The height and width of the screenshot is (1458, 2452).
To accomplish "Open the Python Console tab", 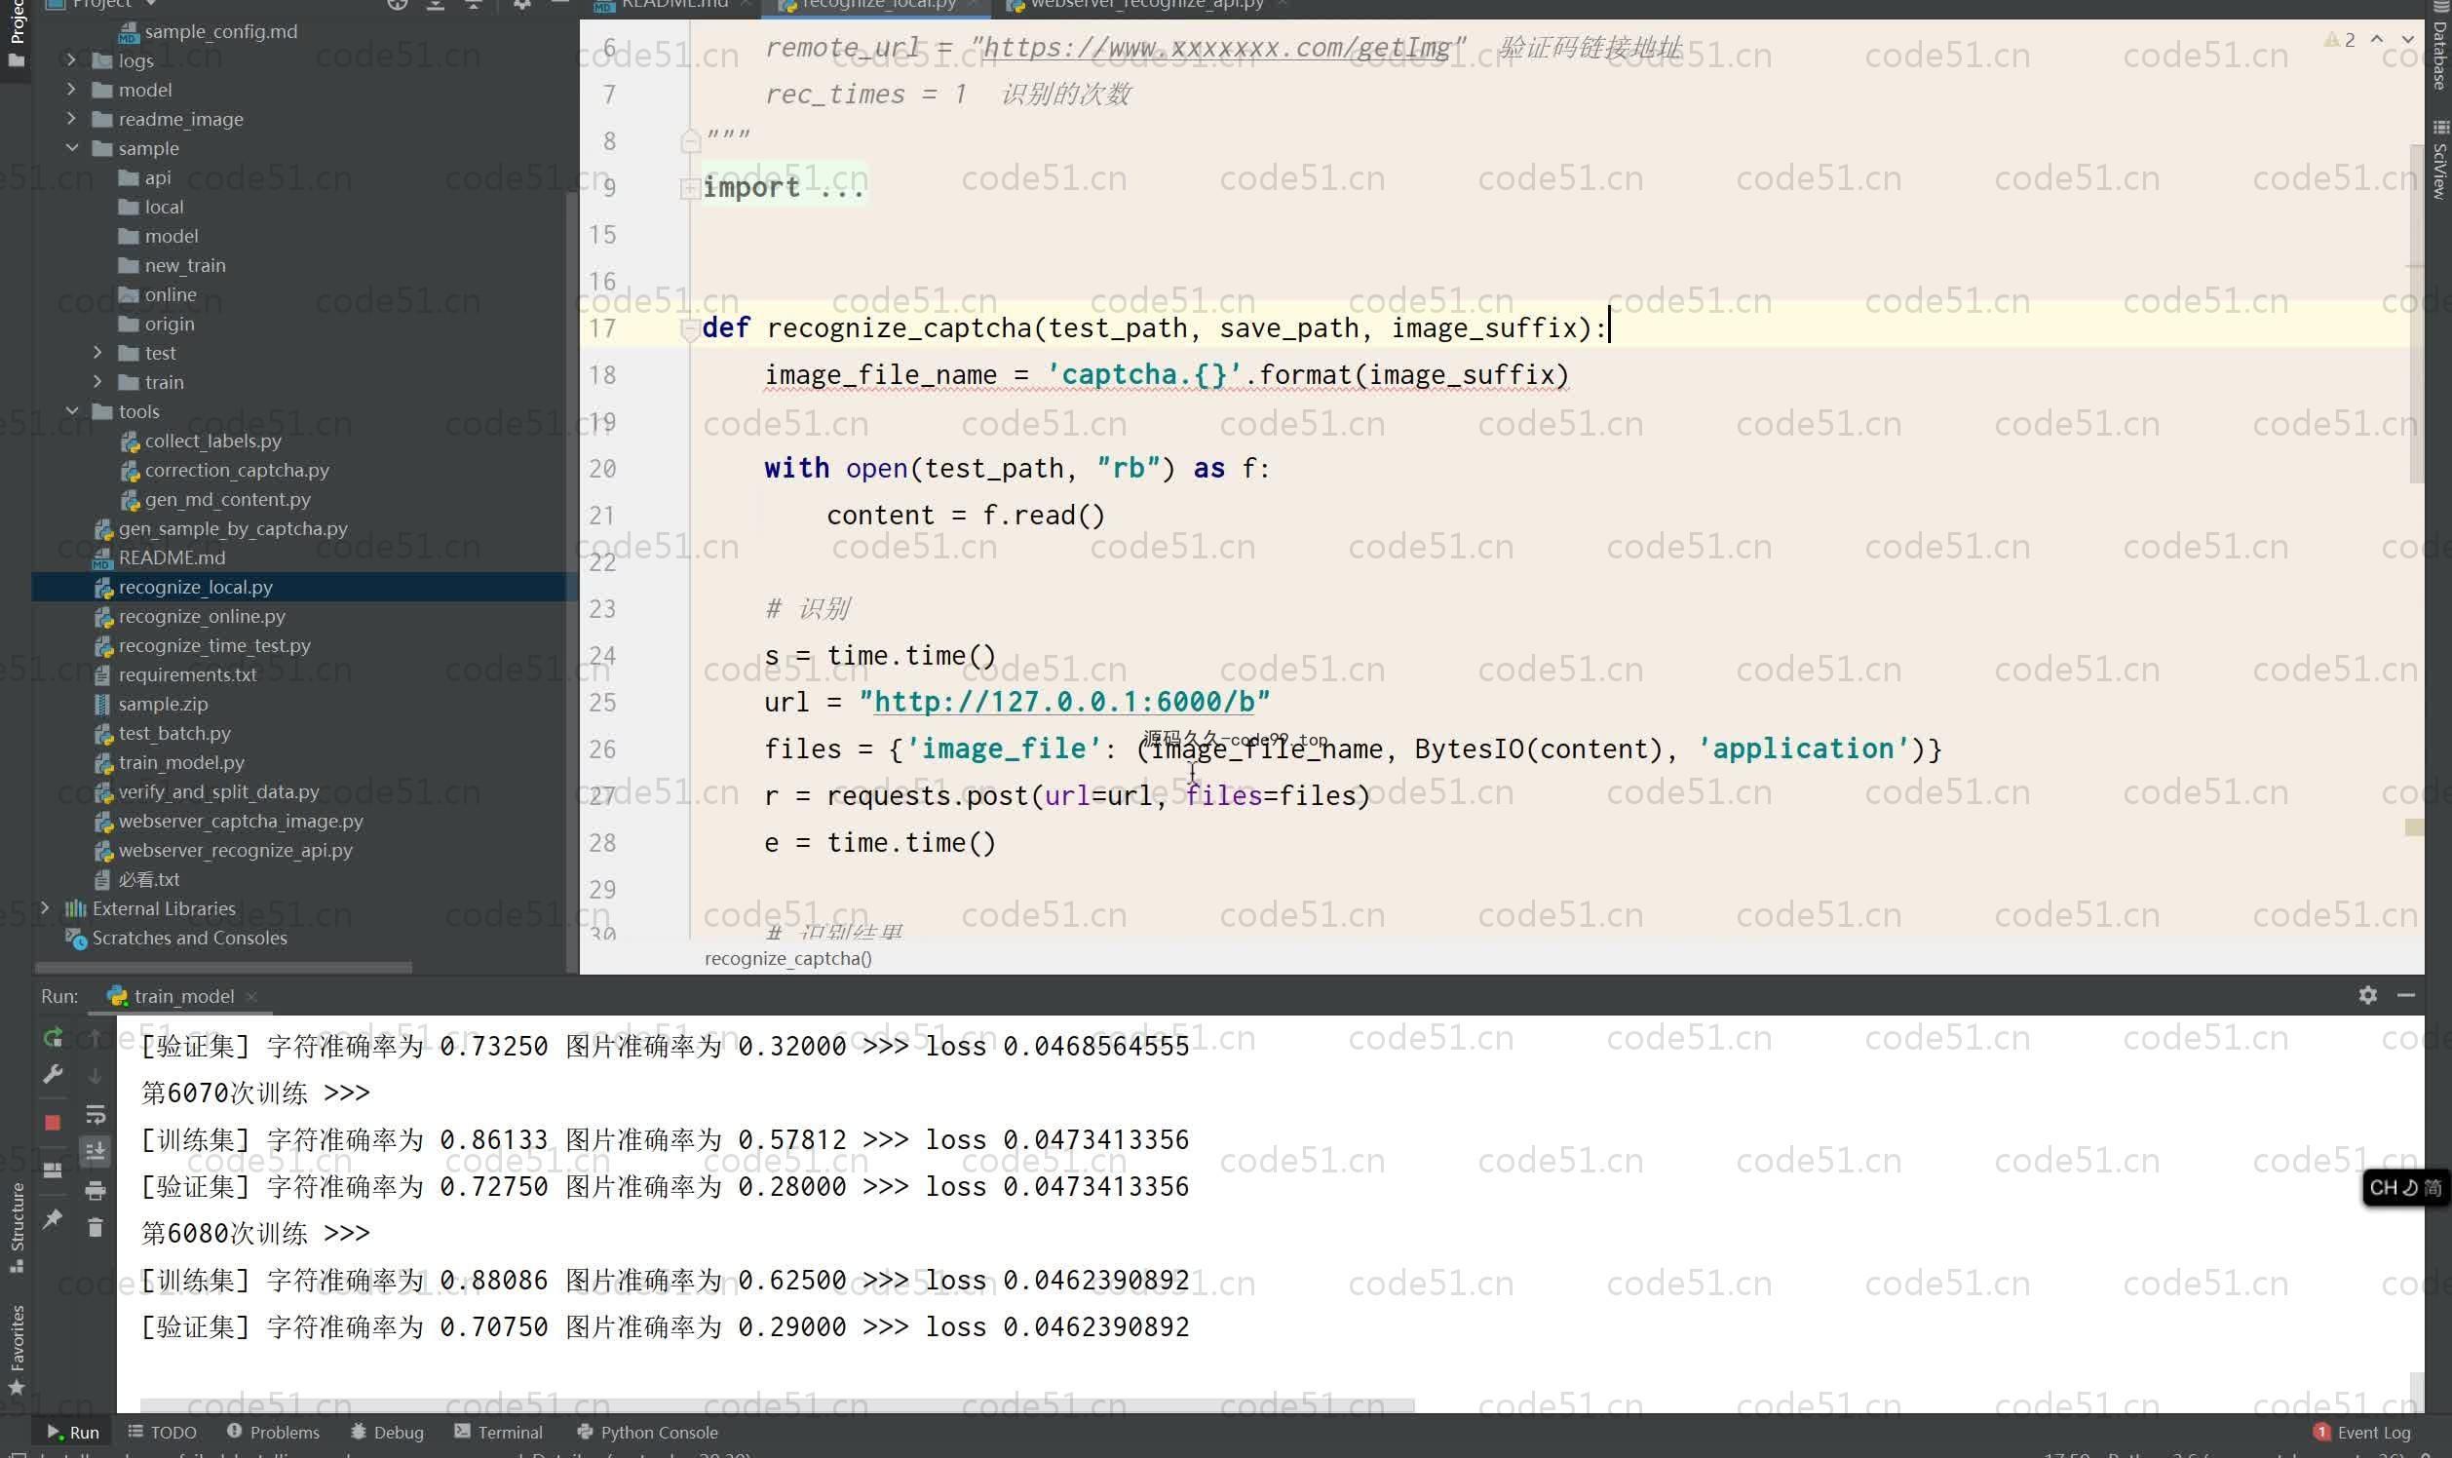I will tap(647, 1433).
